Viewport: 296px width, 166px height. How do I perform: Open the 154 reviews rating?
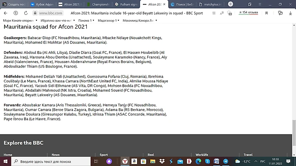pyautogui.click(x=248, y=13)
